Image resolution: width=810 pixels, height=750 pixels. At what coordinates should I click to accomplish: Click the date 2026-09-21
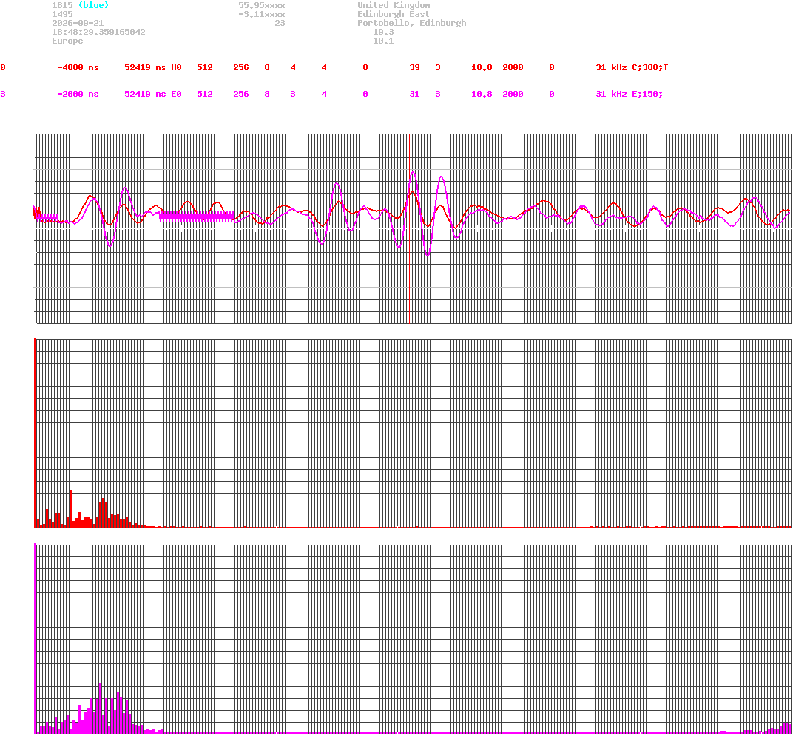tap(78, 23)
